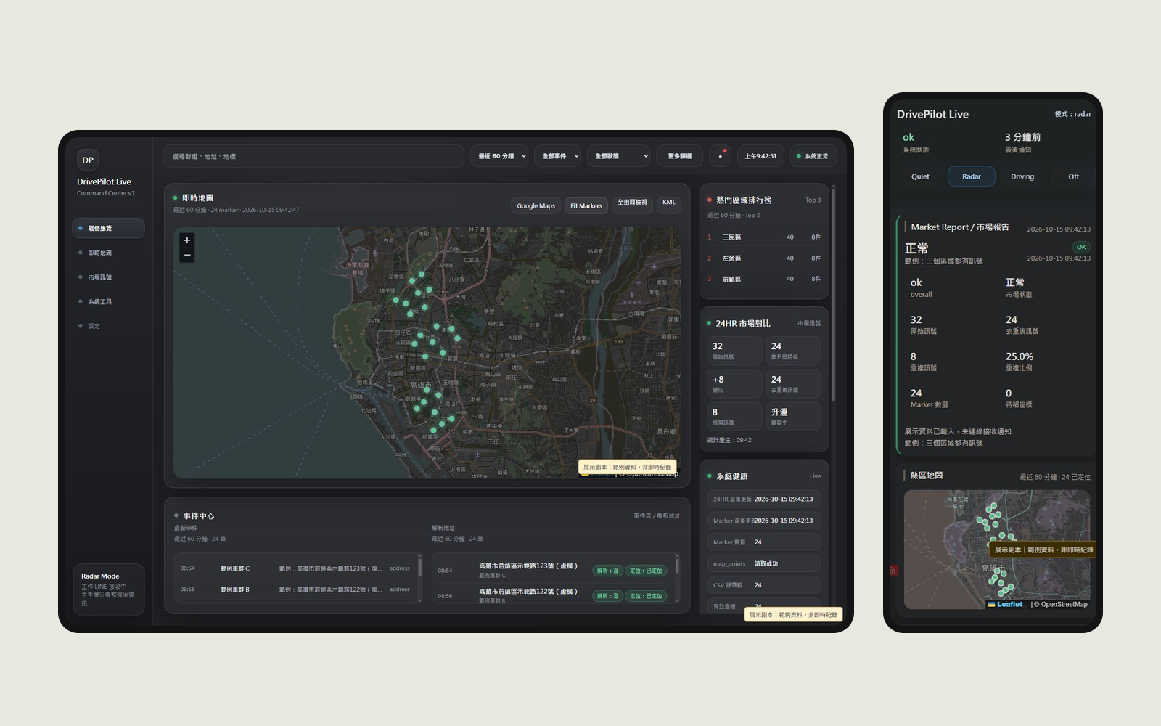Zoom out on the live map
The width and height of the screenshot is (1161, 726).
[x=187, y=255]
